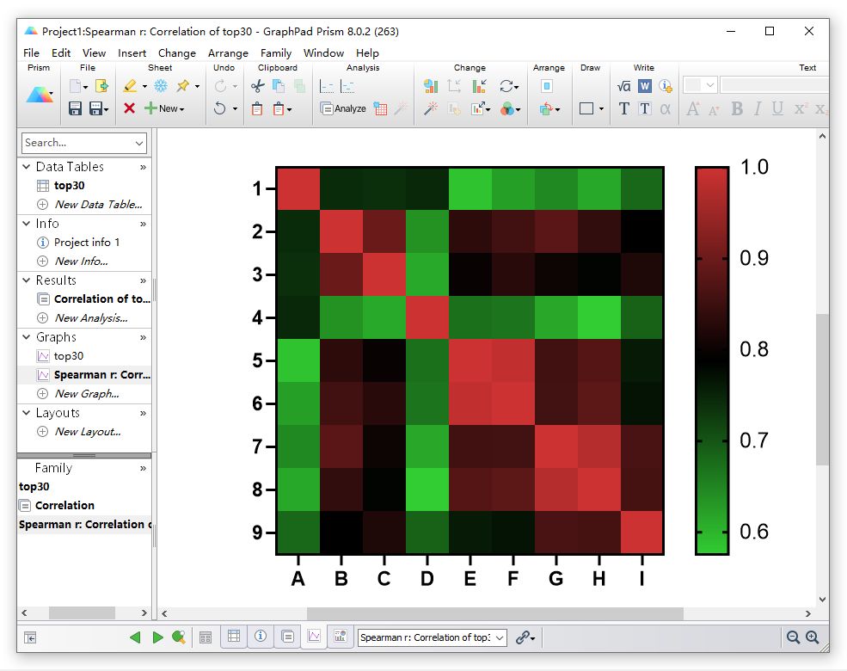Click New Layout link
The image size is (847, 671).
click(x=88, y=432)
